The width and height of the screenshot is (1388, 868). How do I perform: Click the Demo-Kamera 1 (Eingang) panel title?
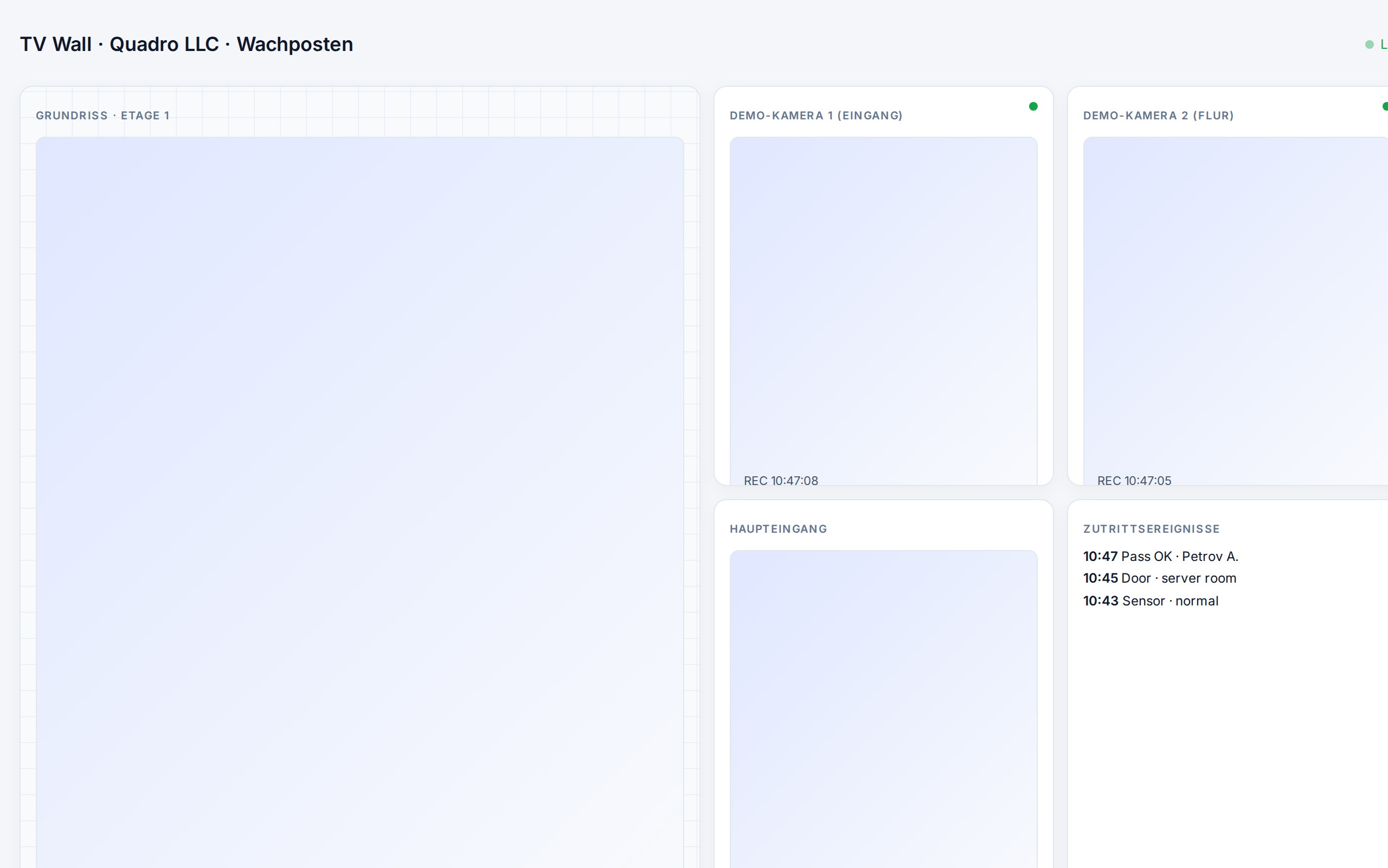pyautogui.click(x=816, y=116)
